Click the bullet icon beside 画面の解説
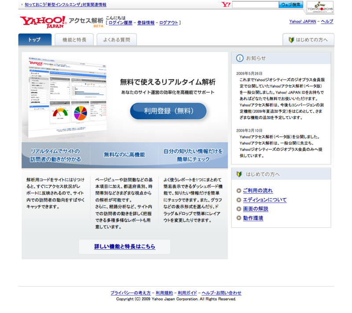 (x=238, y=209)
